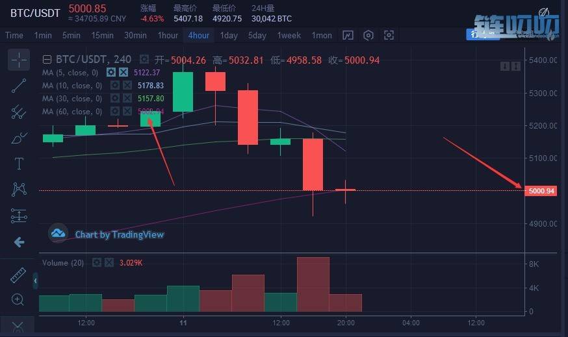Screen dimensions: 568x337
Task: Collapse the chart legend with minus box
Action: pos(47,59)
